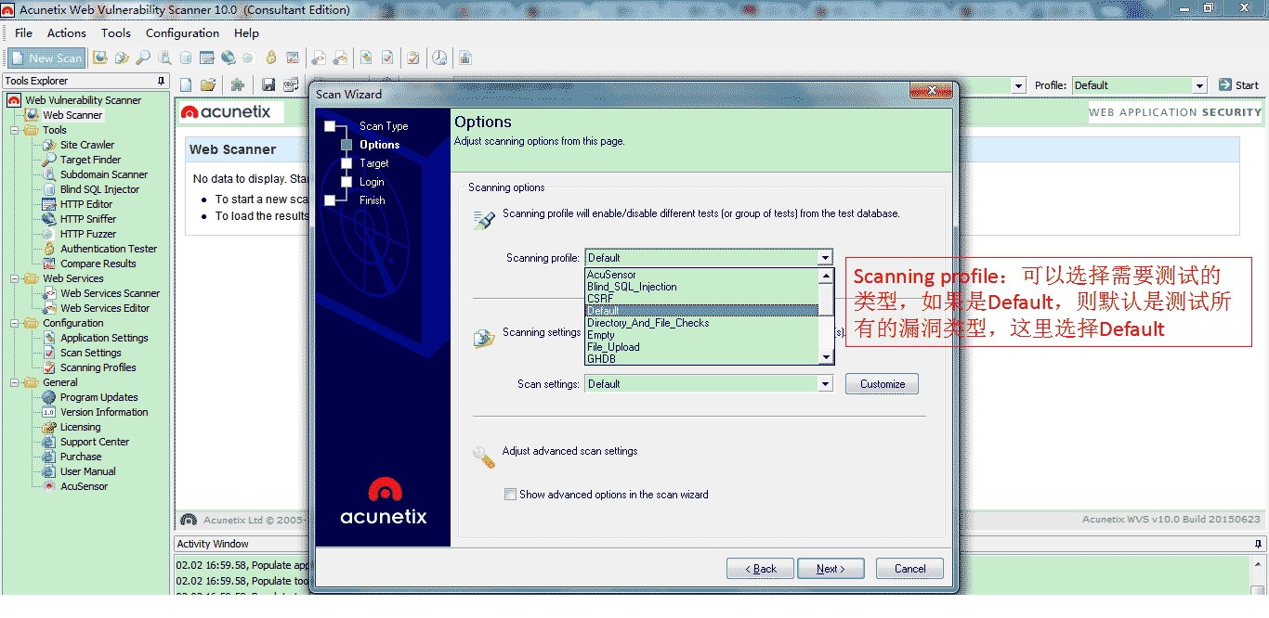Collapse the General tree folder
Image resolution: width=1269 pixels, height=618 pixels.
(15, 382)
